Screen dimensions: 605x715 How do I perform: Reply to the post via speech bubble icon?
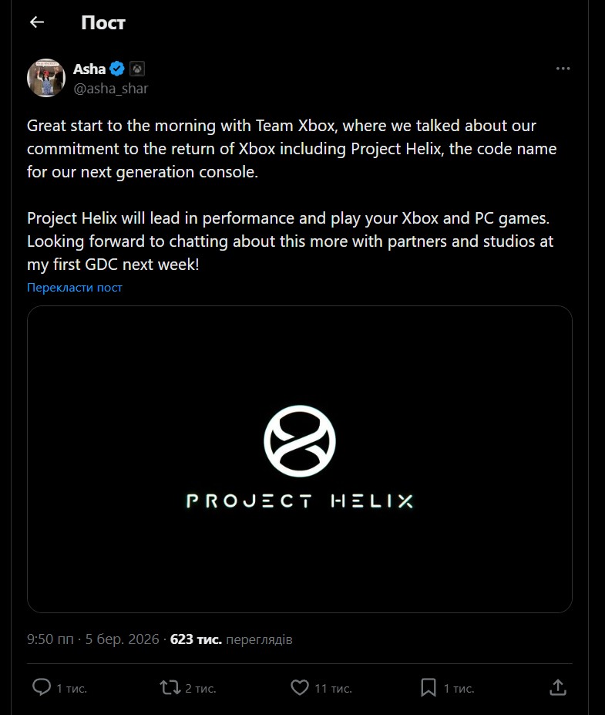(42, 686)
